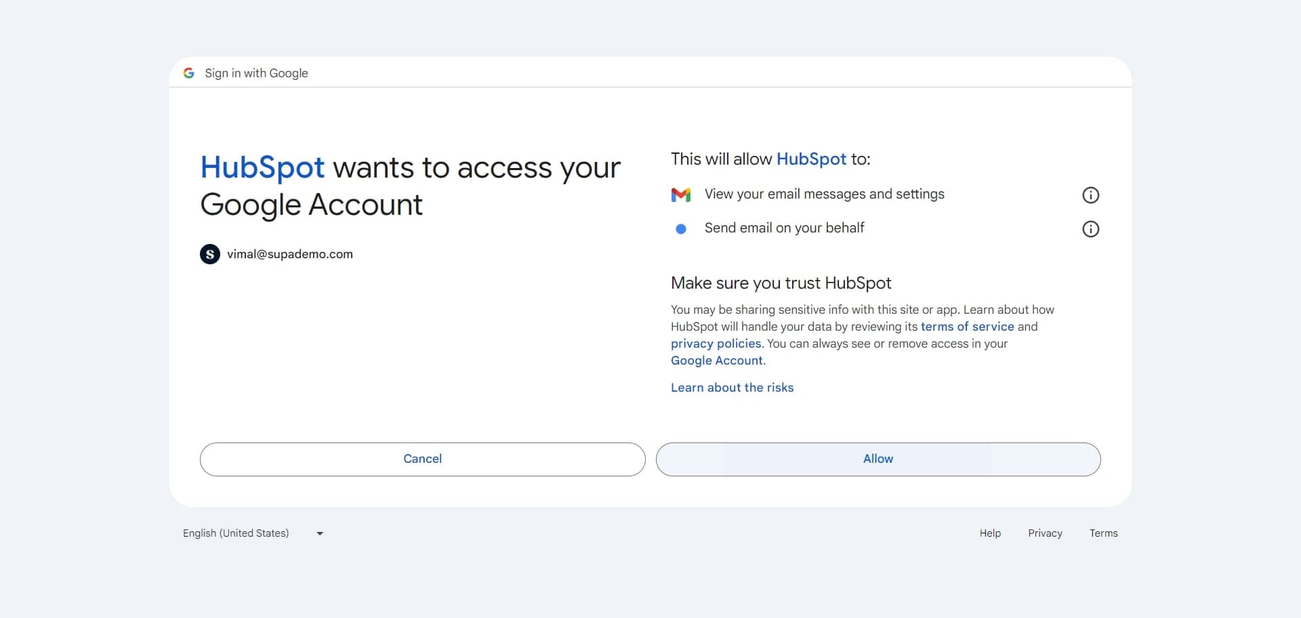The height and width of the screenshot is (618, 1301).
Task: Open the terms of service link
Action: click(x=967, y=326)
